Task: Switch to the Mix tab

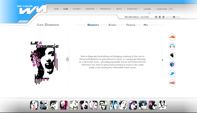Action: click(146, 25)
